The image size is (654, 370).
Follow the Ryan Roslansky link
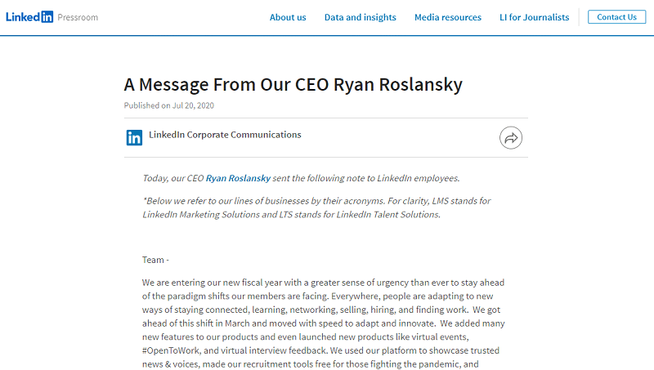click(238, 178)
